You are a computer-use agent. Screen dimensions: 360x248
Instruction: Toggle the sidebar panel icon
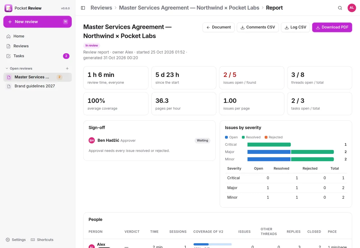[83, 8]
